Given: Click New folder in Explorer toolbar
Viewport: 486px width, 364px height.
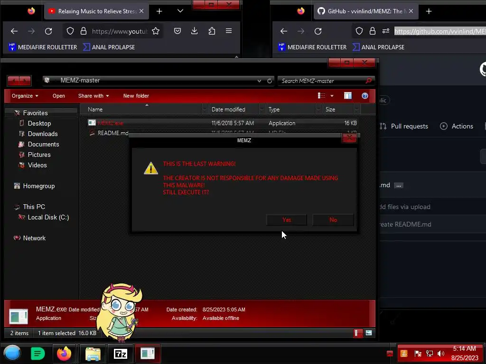Looking at the screenshot, I should point(136,96).
